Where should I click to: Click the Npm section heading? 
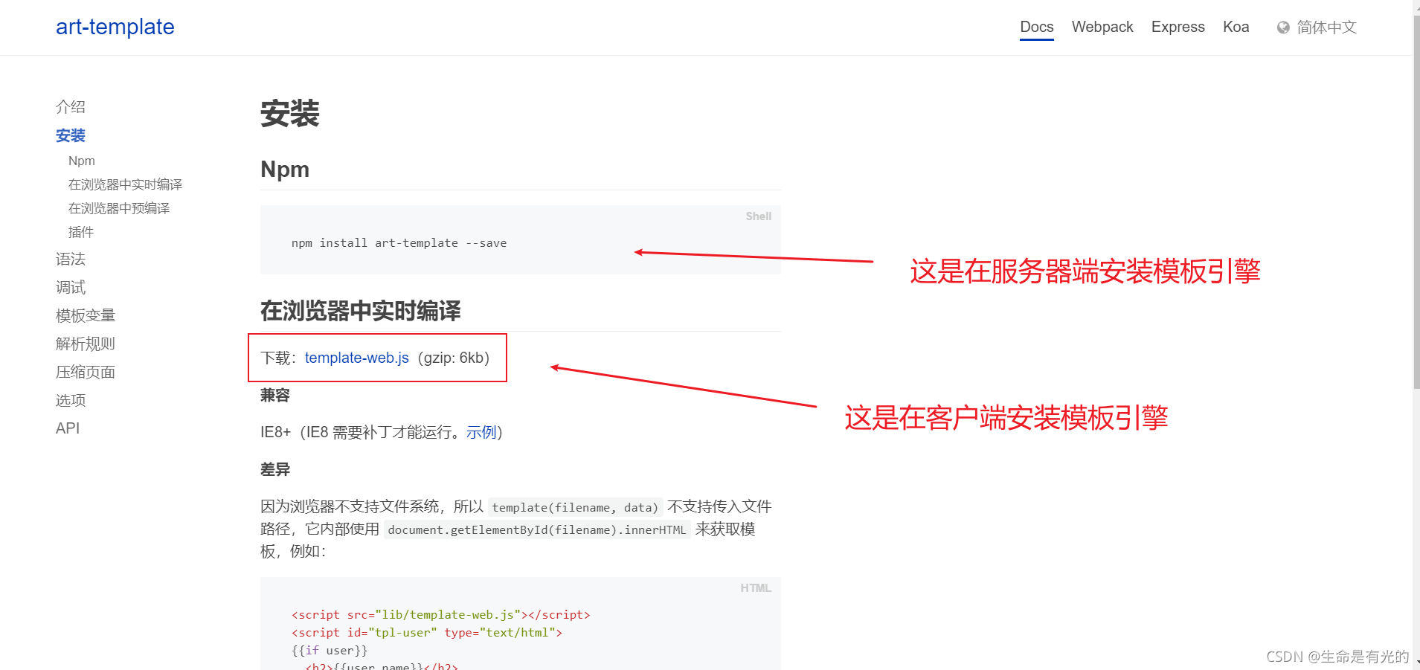click(x=285, y=170)
